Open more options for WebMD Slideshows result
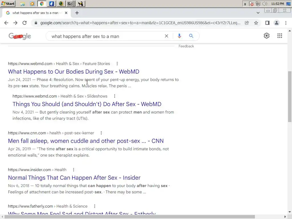Viewport: 292px width, 219px height. 115,96
